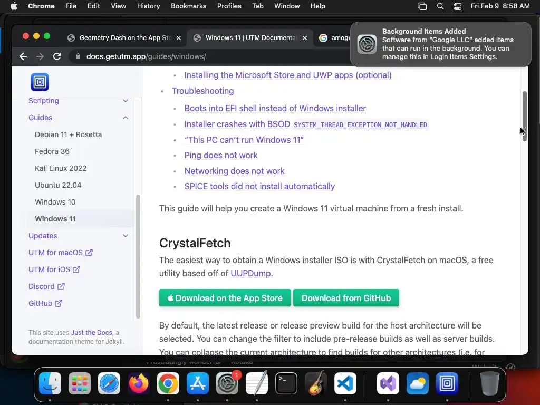Image resolution: width=540 pixels, height=405 pixels.
Task: Open UTM for iOS external link
Action: (x=54, y=269)
